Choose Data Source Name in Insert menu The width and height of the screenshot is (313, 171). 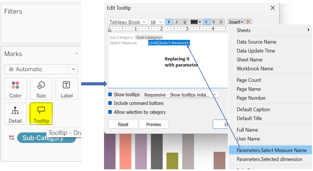tap(256, 42)
